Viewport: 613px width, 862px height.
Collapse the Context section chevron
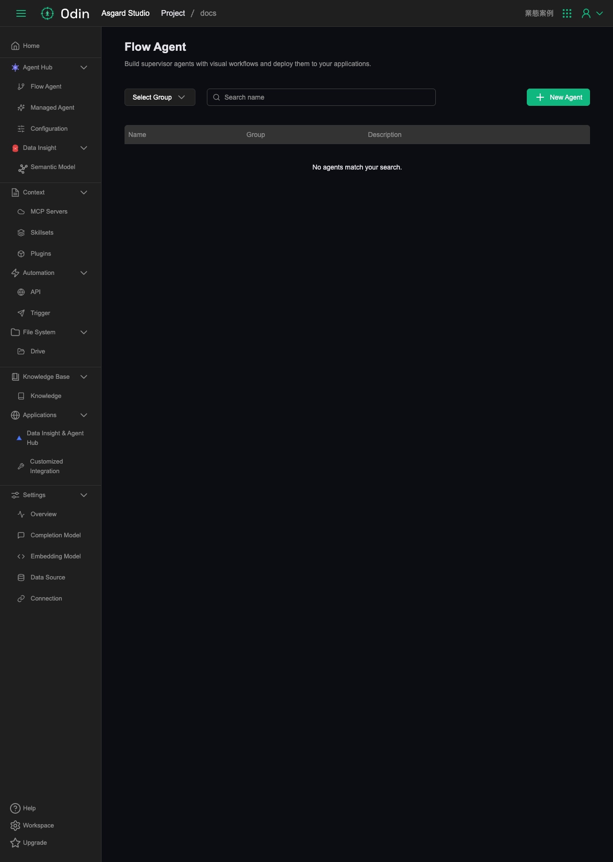point(84,193)
